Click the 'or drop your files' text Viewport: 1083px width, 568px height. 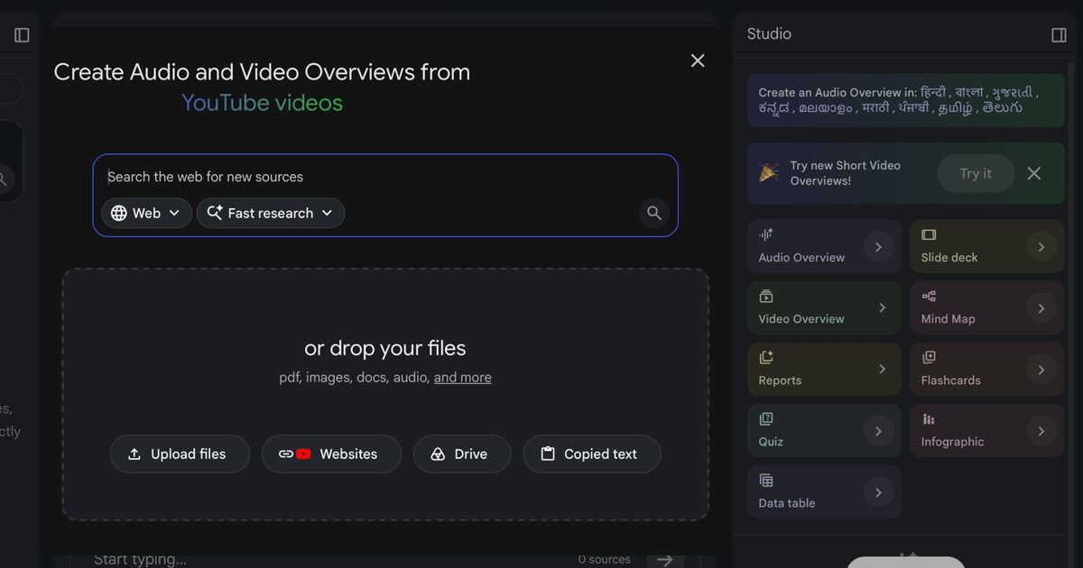385,348
